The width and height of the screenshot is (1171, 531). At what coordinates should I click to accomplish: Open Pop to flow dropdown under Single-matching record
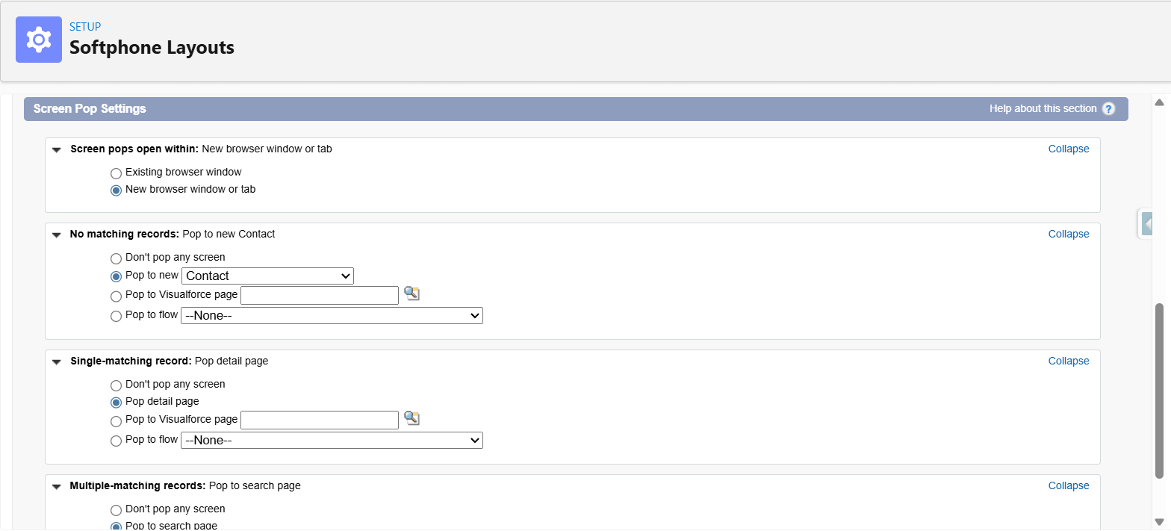(x=332, y=441)
